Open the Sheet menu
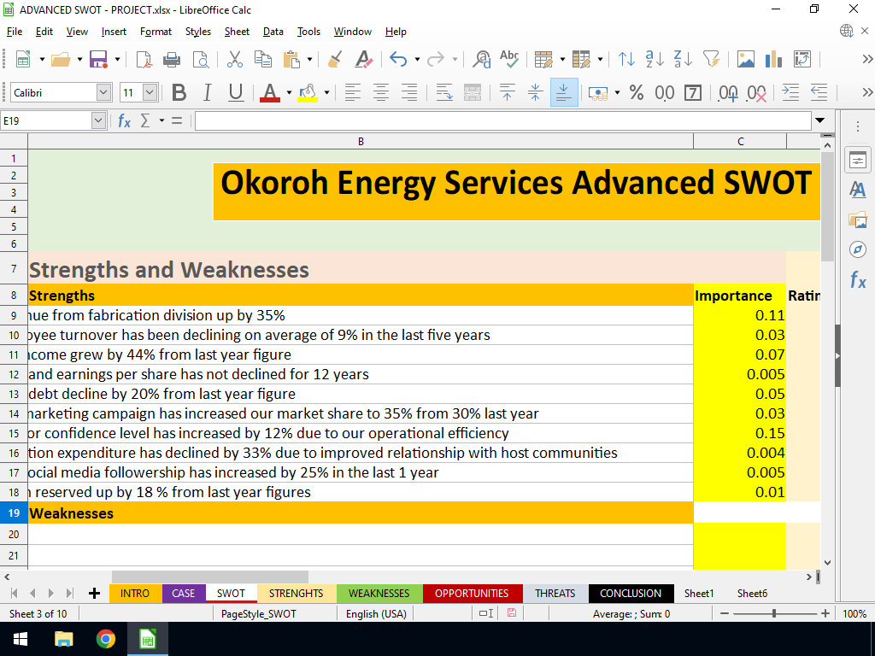Screen dimensions: 875x656 pos(237,32)
